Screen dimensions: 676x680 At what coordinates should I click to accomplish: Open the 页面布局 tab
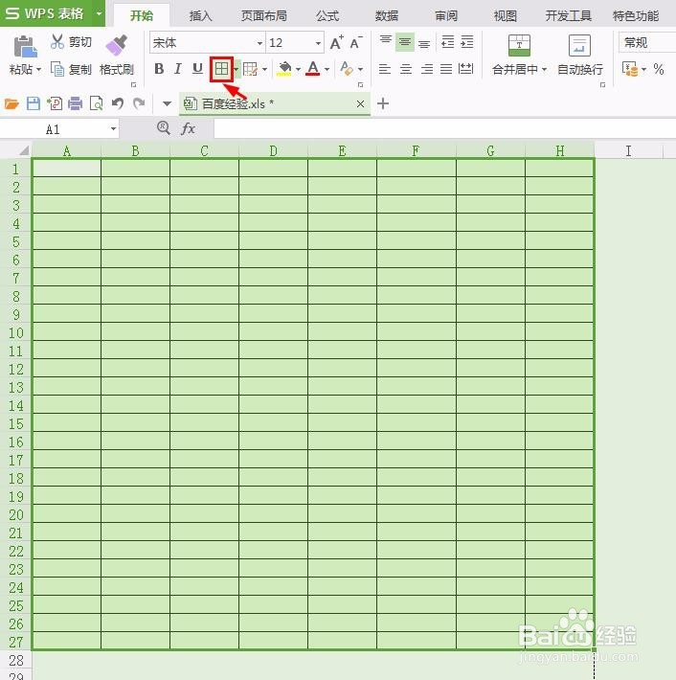click(x=264, y=16)
